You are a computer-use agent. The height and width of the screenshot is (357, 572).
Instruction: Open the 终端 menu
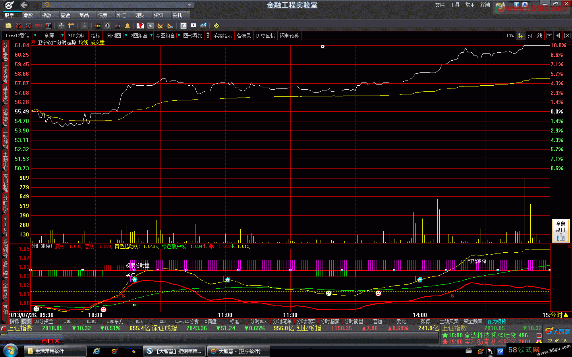[485, 5]
